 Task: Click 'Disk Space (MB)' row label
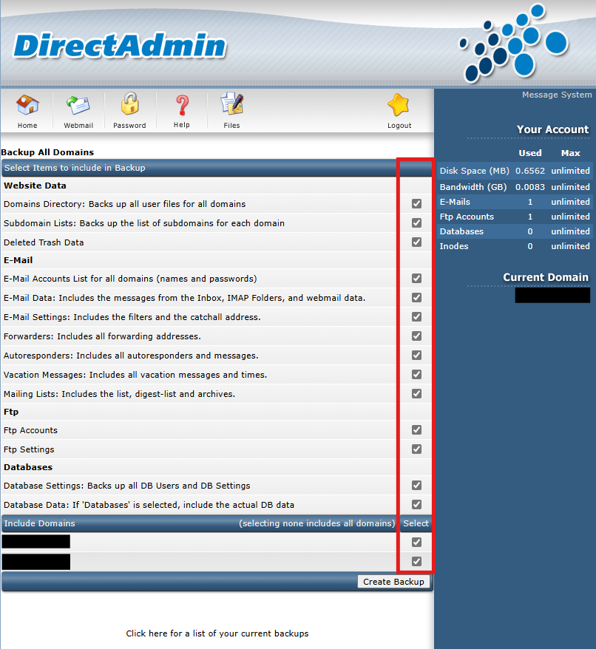pos(474,171)
